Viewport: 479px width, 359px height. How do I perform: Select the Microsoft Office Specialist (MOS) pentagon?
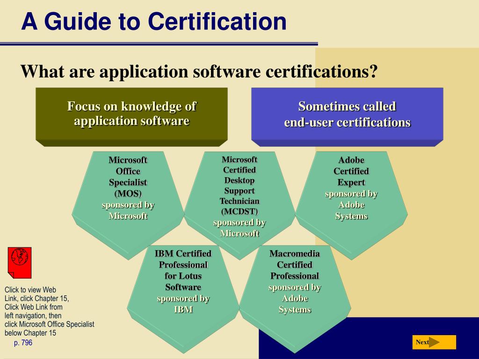[x=128, y=206]
